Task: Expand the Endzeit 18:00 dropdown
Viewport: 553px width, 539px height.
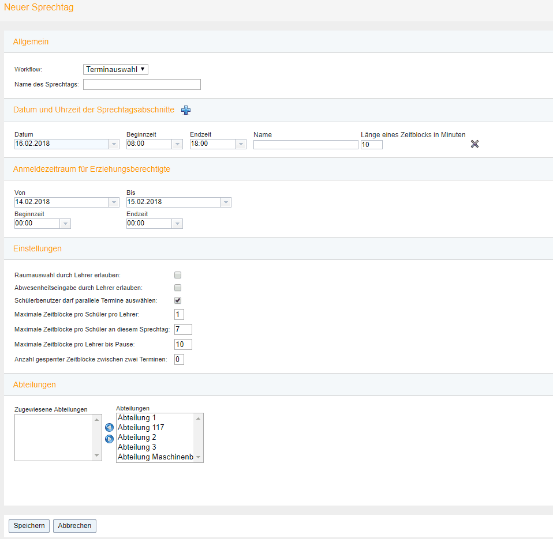Action: click(241, 144)
